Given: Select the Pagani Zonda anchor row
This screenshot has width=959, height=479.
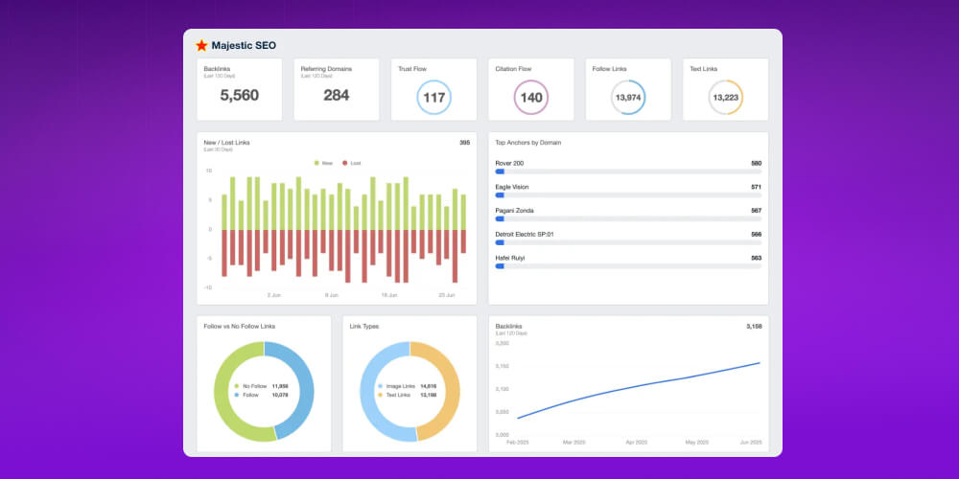Looking at the screenshot, I should pos(628,214).
